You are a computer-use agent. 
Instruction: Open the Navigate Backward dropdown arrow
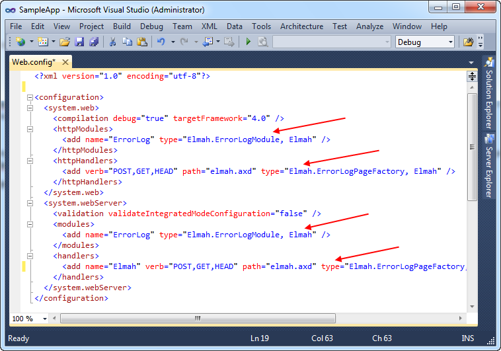point(218,42)
